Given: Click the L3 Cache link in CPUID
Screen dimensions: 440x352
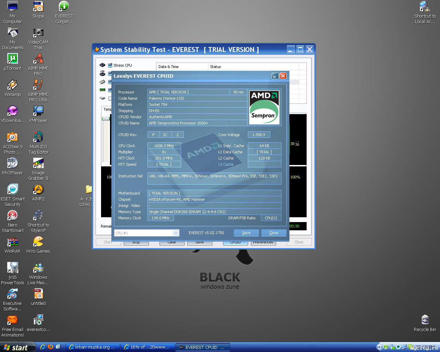Looking at the screenshot, I should (226, 164).
